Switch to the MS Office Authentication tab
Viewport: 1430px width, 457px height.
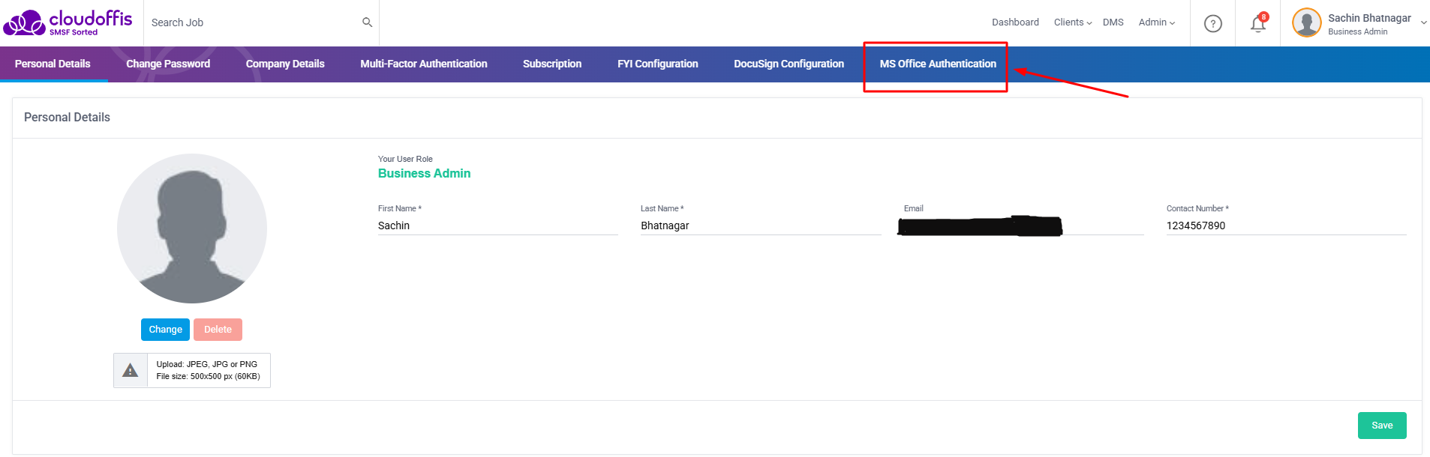click(938, 64)
